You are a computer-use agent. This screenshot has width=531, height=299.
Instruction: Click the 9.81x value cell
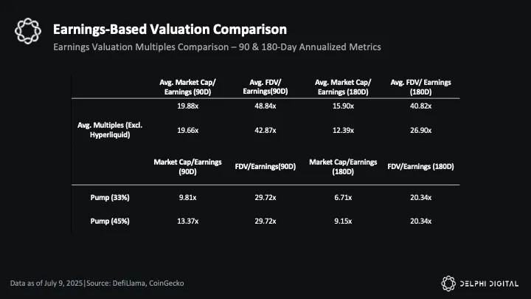click(187, 197)
